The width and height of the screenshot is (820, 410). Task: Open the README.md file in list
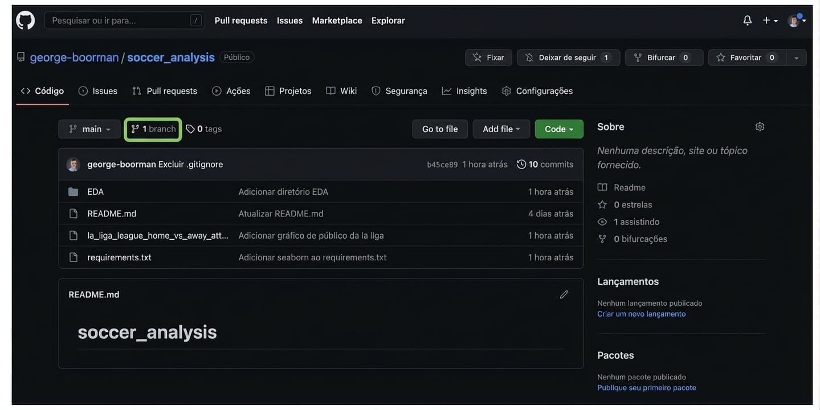coord(112,214)
